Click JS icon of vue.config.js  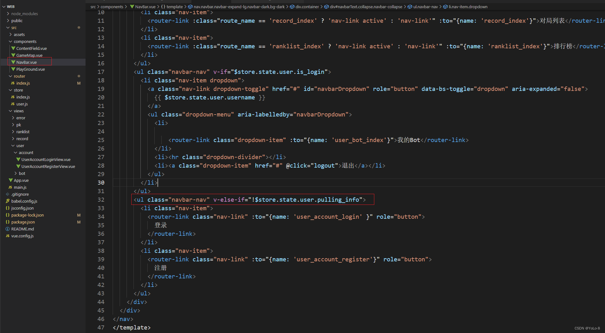(x=8, y=236)
